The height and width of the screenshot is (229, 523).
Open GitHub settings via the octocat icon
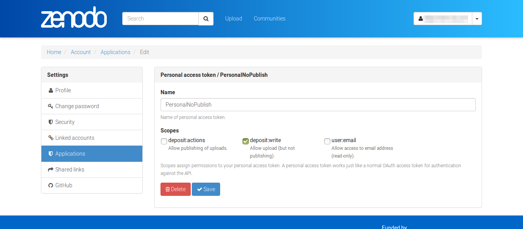click(x=50, y=185)
